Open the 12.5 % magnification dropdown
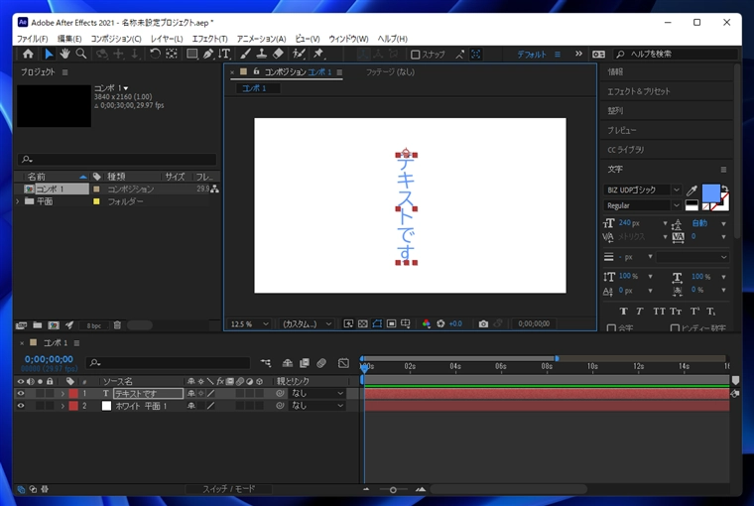The image size is (754, 506). point(249,324)
